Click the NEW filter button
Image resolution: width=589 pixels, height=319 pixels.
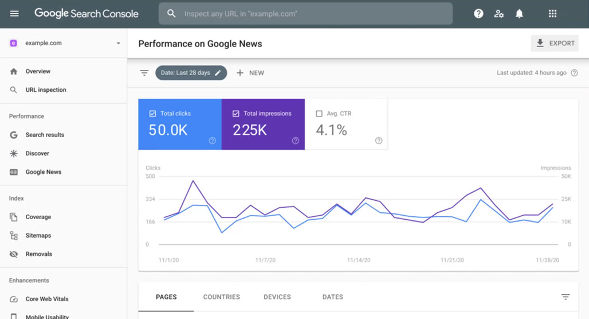click(x=250, y=73)
